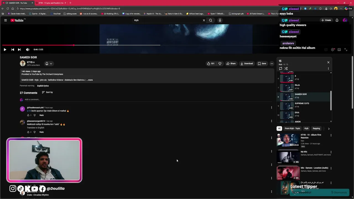Viewport: 354px width, 199px height.
Task: Switch to KTYB 15 Lyrics browser tab
Action: (51, 3)
